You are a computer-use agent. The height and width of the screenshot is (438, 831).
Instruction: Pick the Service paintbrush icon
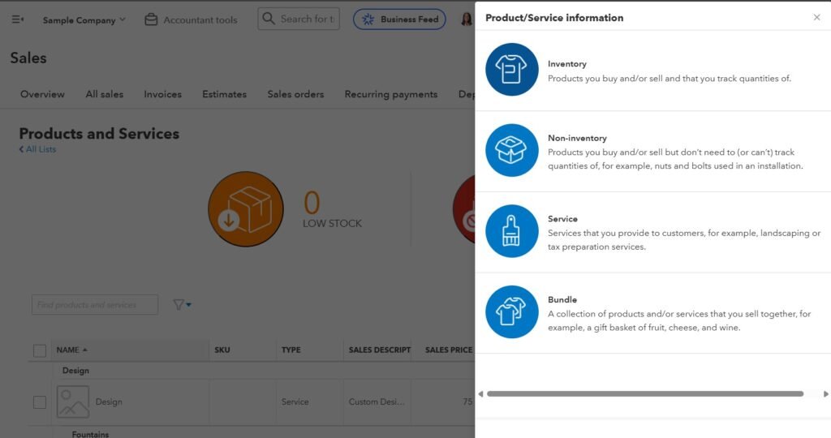512,231
